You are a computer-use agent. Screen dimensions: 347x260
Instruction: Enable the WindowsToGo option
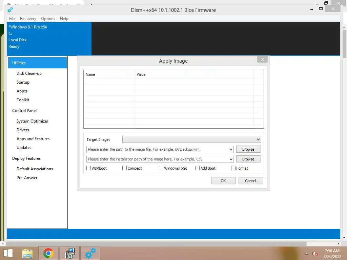pos(161,168)
